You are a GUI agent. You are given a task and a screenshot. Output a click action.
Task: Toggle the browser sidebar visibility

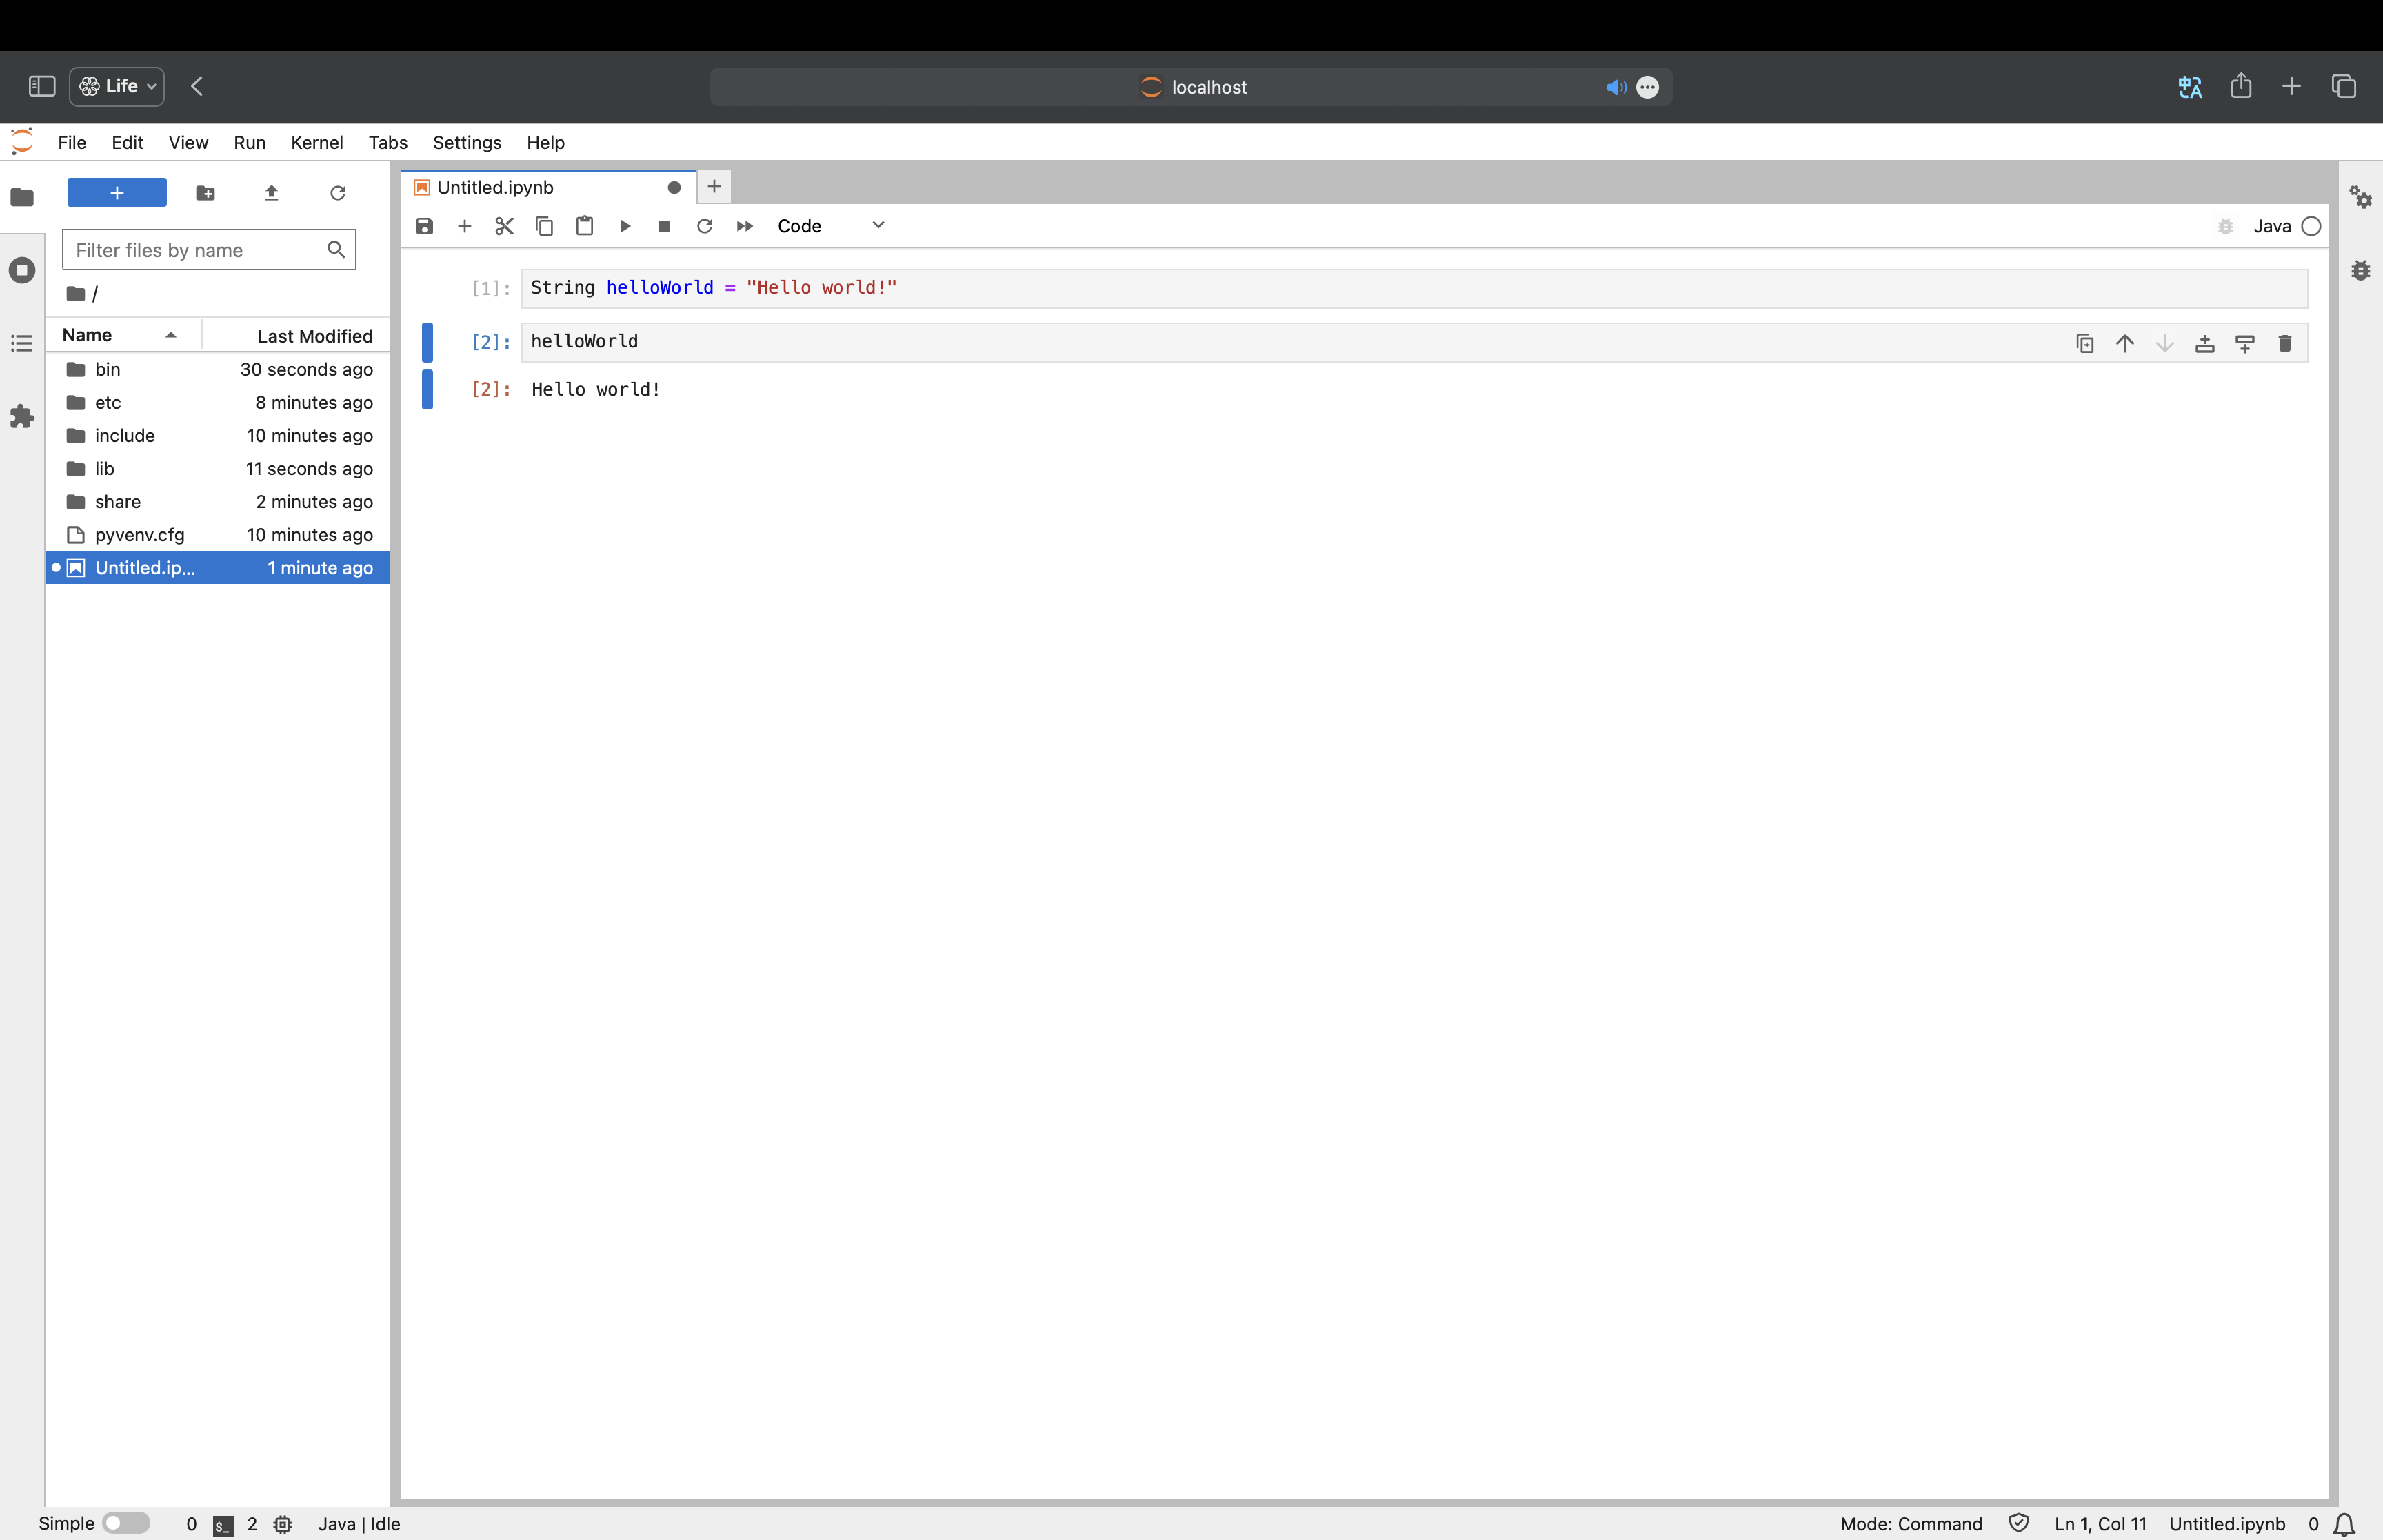(42, 86)
